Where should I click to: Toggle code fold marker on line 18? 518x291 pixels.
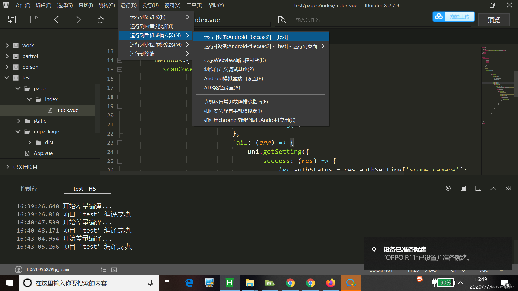coord(120,97)
